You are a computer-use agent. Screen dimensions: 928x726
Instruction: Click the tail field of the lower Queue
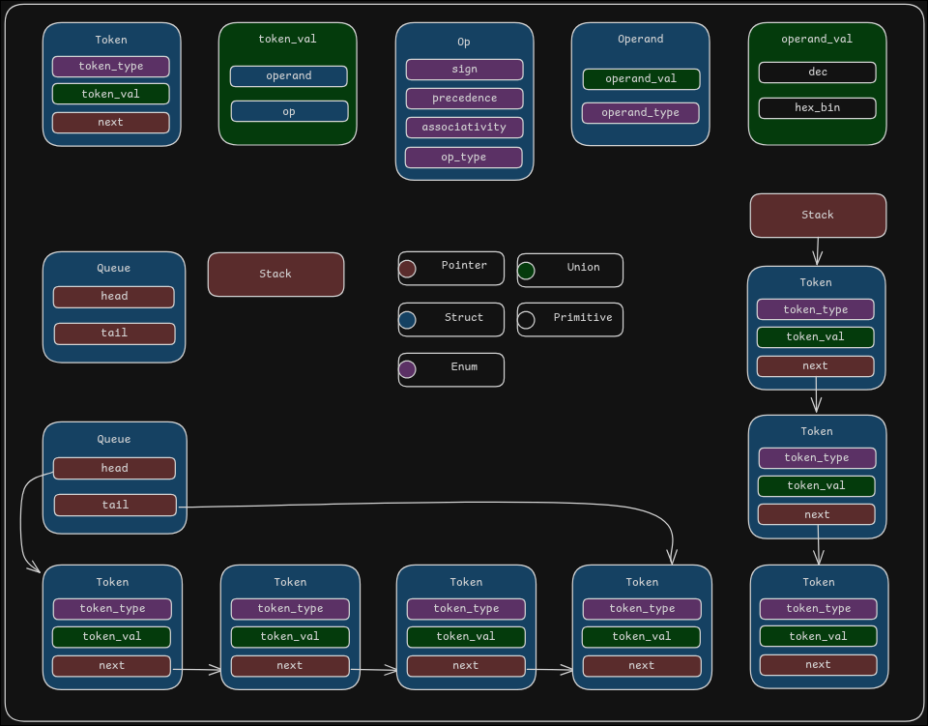[114, 505]
